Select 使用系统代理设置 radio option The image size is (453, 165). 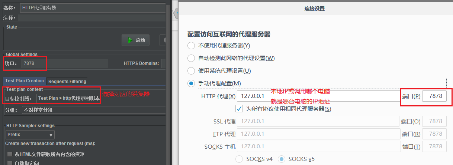[191, 70]
